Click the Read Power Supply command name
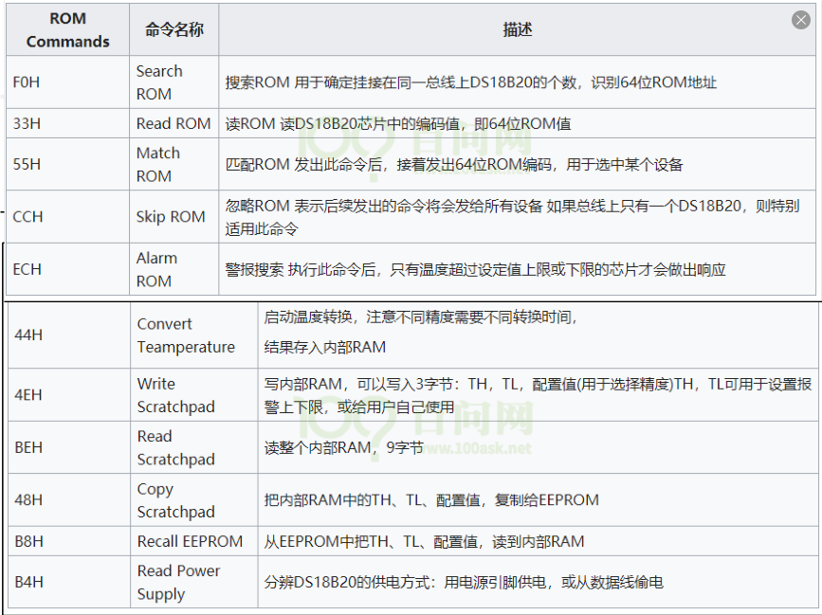 tap(178, 582)
